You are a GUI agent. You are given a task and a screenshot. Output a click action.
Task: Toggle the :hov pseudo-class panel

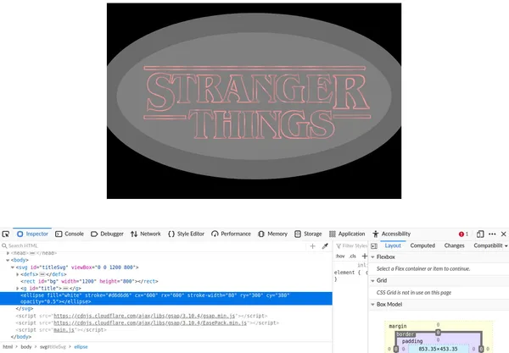(x=340, y=256)
